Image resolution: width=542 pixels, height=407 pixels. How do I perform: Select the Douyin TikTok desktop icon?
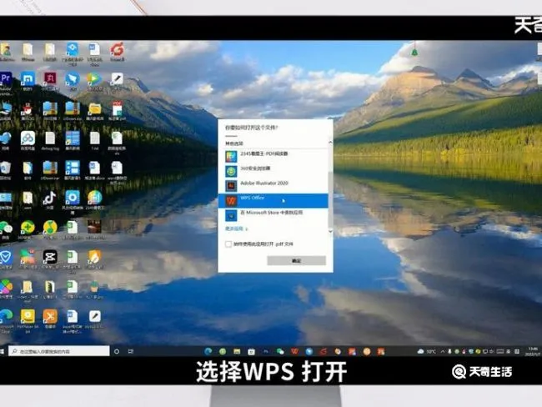click(50, 198)
